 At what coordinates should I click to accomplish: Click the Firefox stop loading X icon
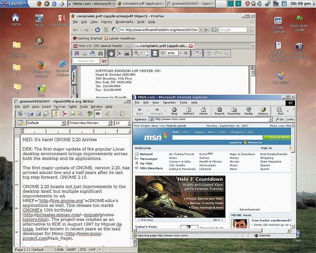(x=106, y=30)
